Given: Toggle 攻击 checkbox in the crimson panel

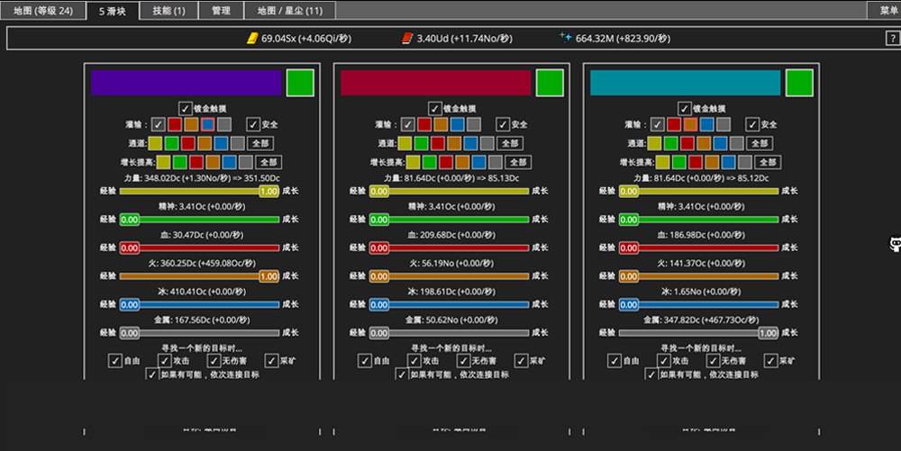Looking at the screenshot, I should (414, 360).
